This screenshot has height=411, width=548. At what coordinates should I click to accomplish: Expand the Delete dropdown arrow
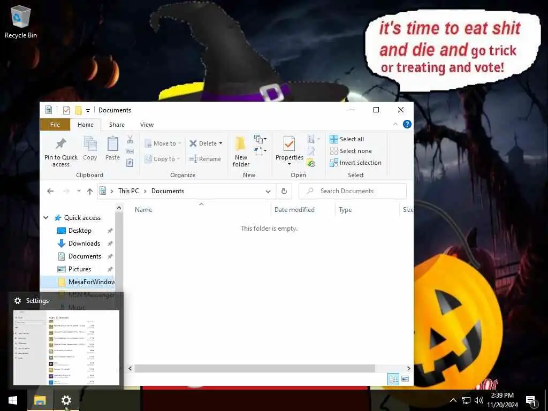click(220, 143)
